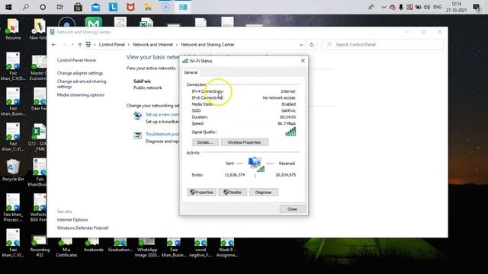Screen dimensions: 488x274
Task: Open the volume control in the system tray
Action: click(427, 7)
